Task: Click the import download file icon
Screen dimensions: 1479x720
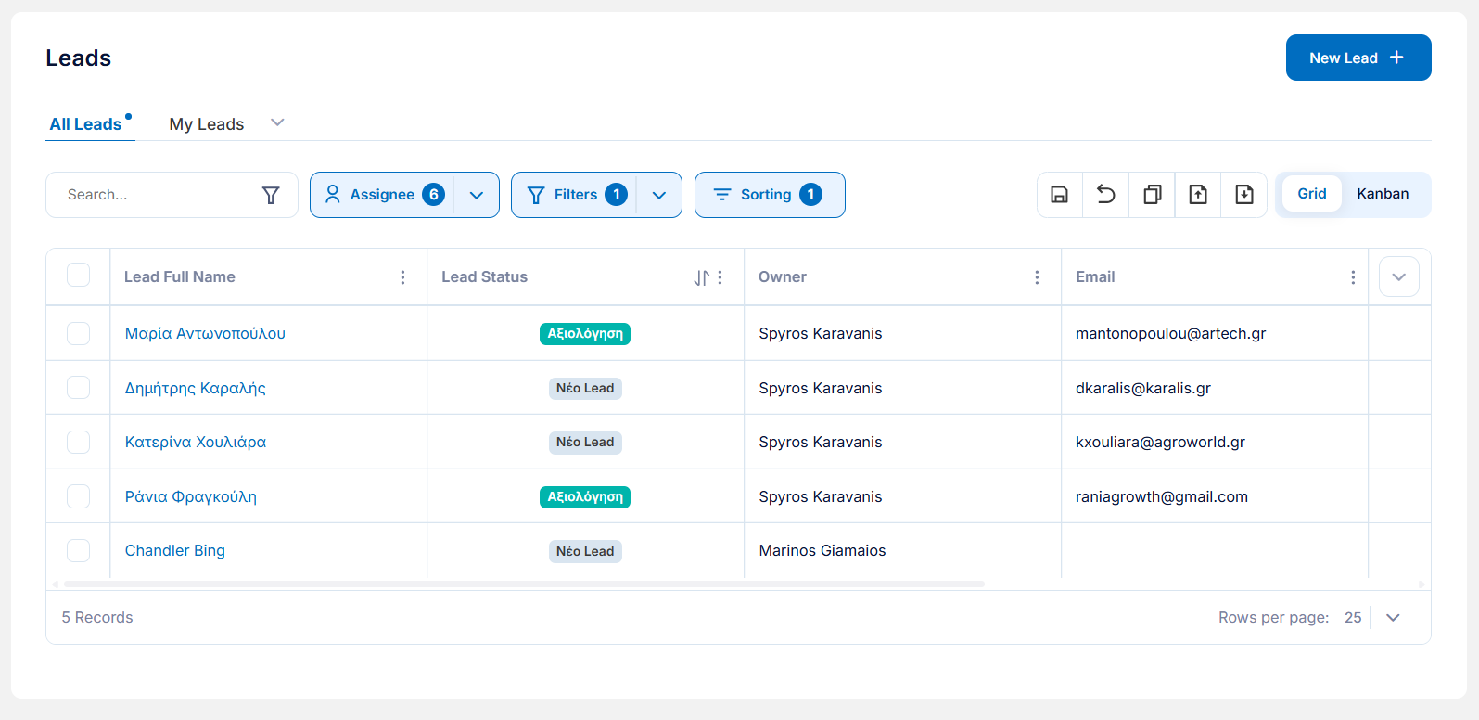Action: point(1244,195)
